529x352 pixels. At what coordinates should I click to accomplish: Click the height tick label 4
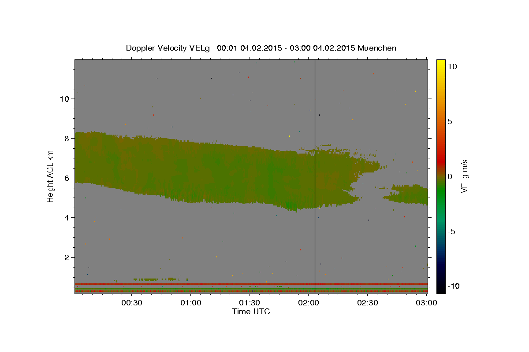pos(67,218)
